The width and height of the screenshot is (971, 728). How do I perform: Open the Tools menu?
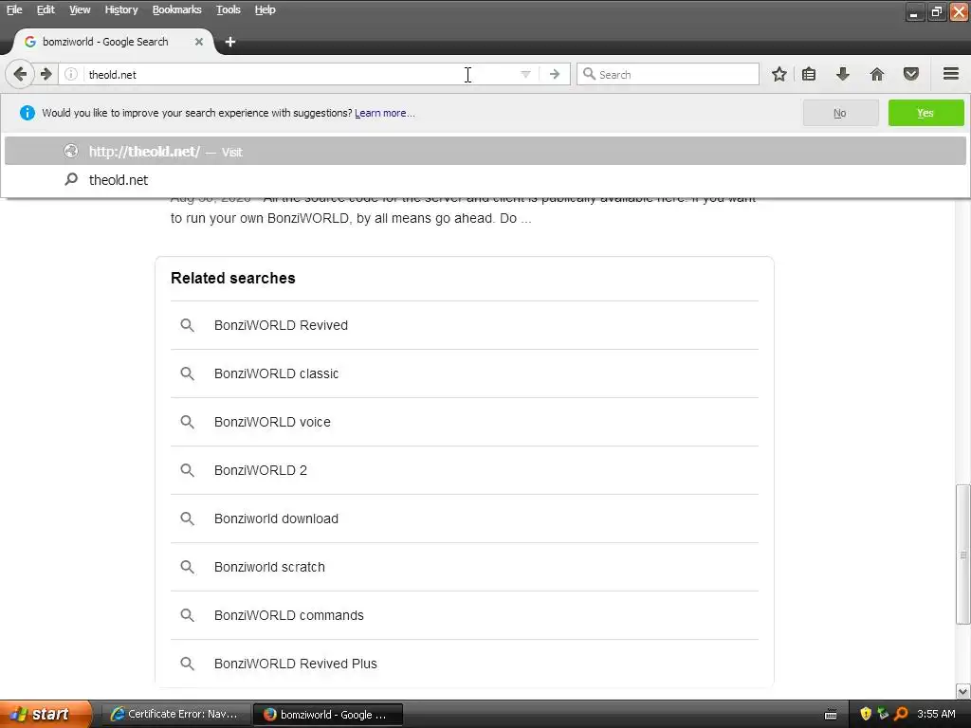click(x=228, y=9)
